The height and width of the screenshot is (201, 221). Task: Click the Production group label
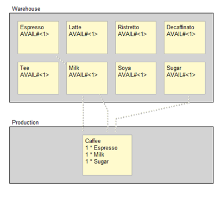click(26, 122)
